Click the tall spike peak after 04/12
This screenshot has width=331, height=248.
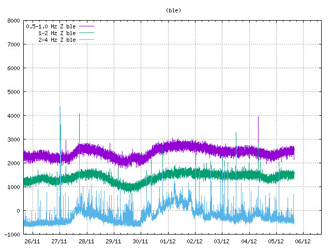pyautogui.click(x=258, y=118)
